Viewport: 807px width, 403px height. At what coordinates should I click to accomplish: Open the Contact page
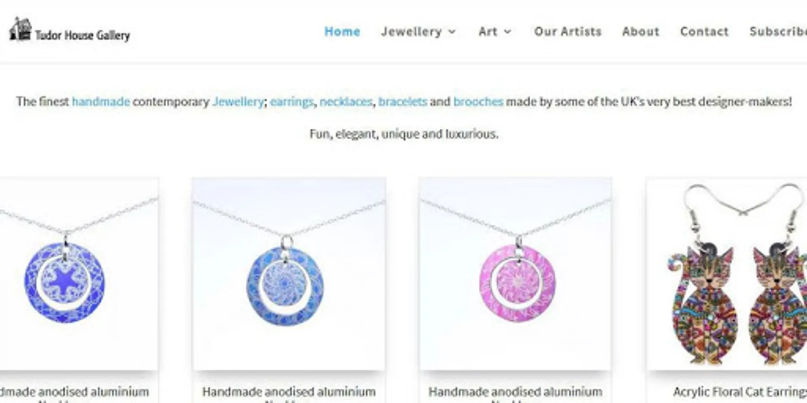click(704, 32)
